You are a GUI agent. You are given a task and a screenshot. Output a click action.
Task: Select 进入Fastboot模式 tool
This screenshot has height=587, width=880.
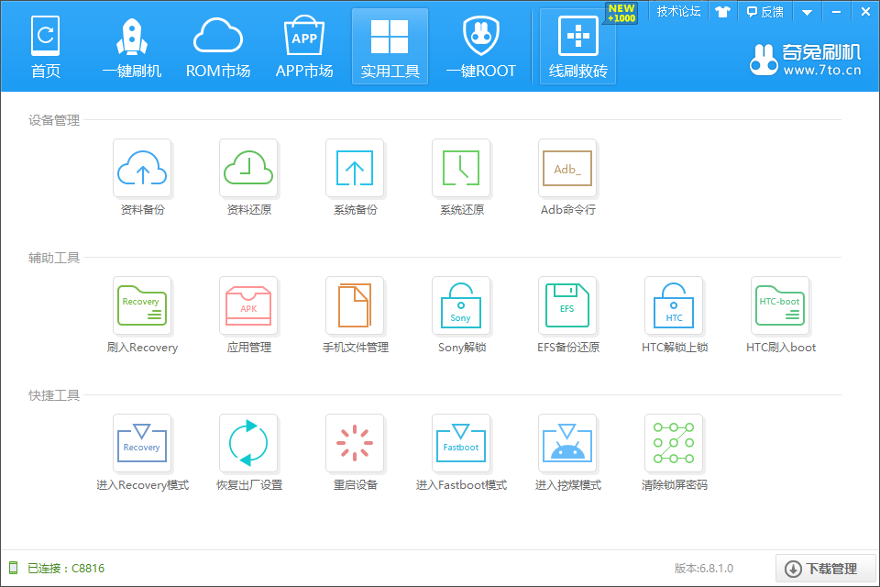point(461,443)
